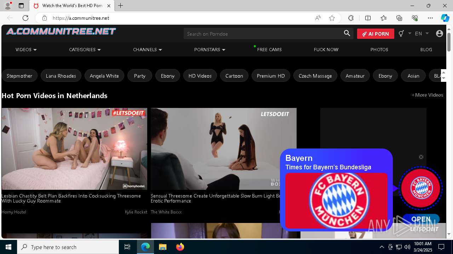Refresh the current page

(25, 18)
